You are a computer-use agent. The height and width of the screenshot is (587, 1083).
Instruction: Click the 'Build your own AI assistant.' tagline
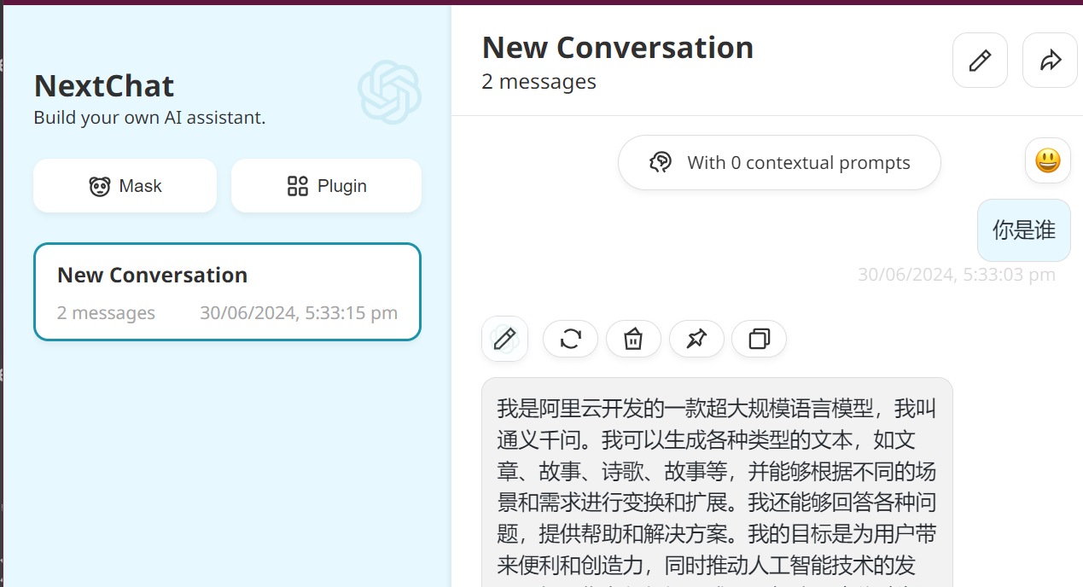tap(149, 118)
